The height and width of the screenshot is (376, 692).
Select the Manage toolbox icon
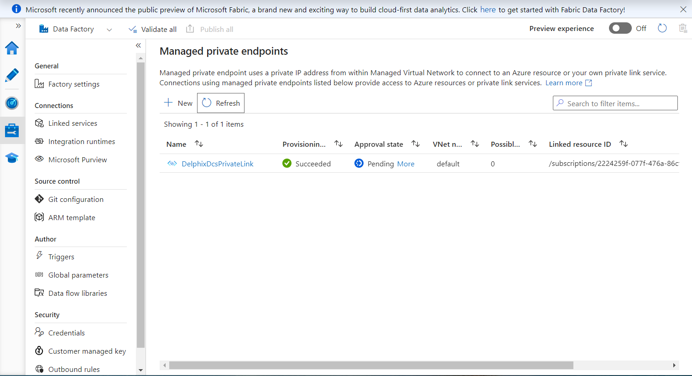pos(12,130)
